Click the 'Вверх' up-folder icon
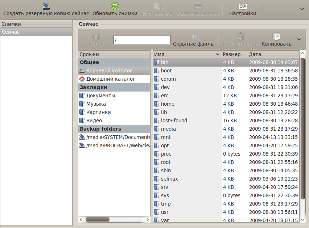 (96, 37)
